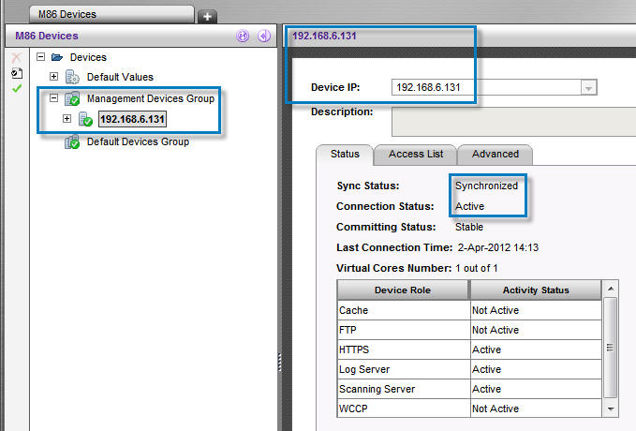Click the edit document icon in sidebar
Screen dimensions: 636x431
tap(15, 72)
